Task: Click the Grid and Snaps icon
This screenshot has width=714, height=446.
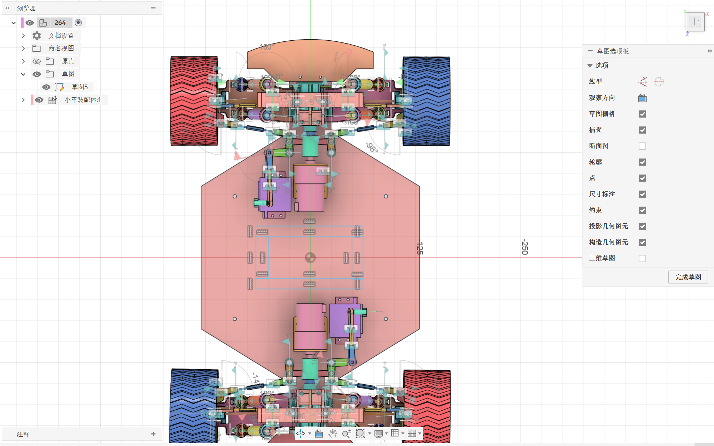Action: click(x=395, y=433)
